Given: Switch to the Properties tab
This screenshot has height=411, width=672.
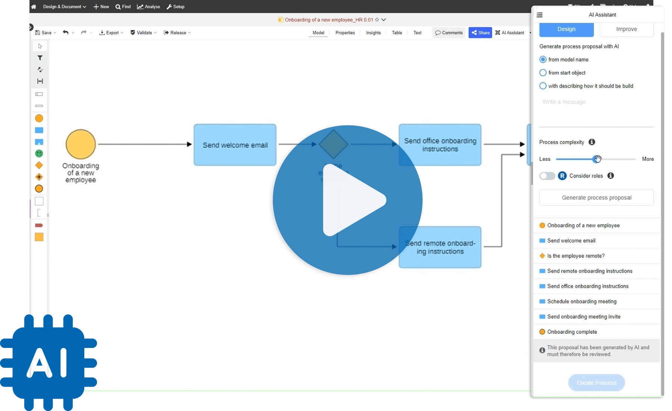Looking at the screenshot, I should click(x=345, y=33).
